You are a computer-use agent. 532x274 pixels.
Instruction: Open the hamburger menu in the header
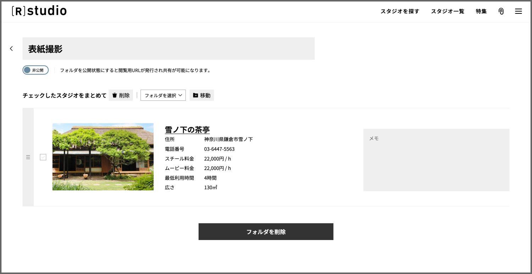(518, 11)
